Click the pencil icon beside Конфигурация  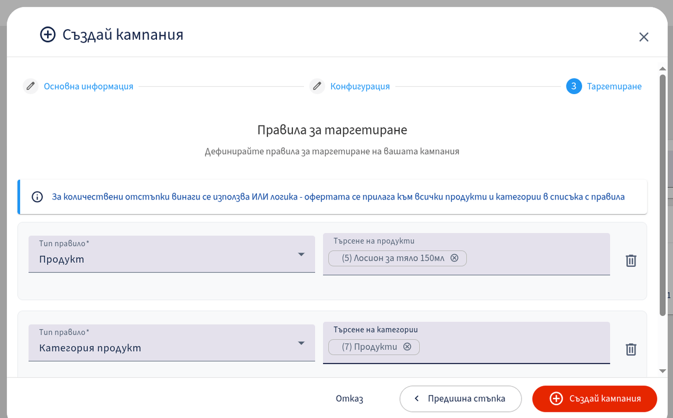pos(317,86)
